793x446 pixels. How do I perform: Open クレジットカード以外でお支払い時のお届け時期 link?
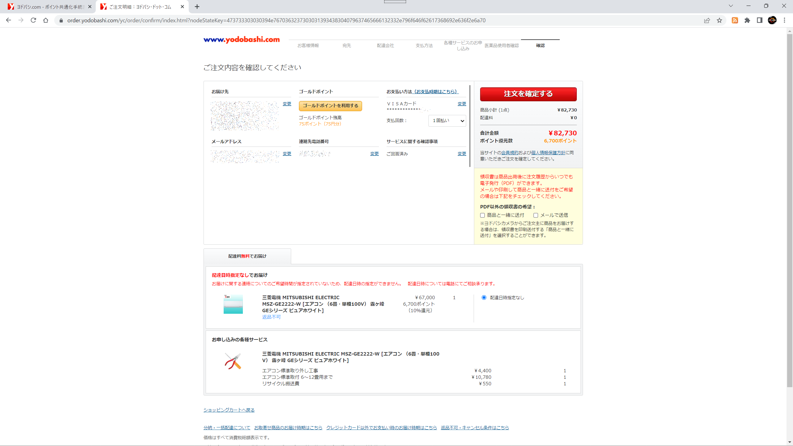coord(381,427)
